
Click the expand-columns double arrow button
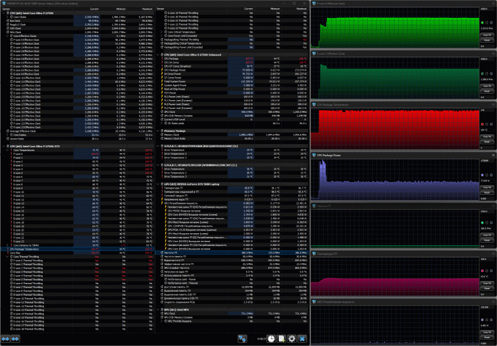pyautogui.click(x=5, y=339)
